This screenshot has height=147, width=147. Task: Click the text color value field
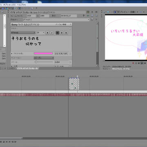pyautogui.click(x=61, y=53)
